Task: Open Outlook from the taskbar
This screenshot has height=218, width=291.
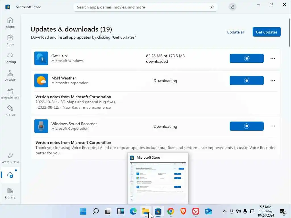Action: (x=208, y=211)
